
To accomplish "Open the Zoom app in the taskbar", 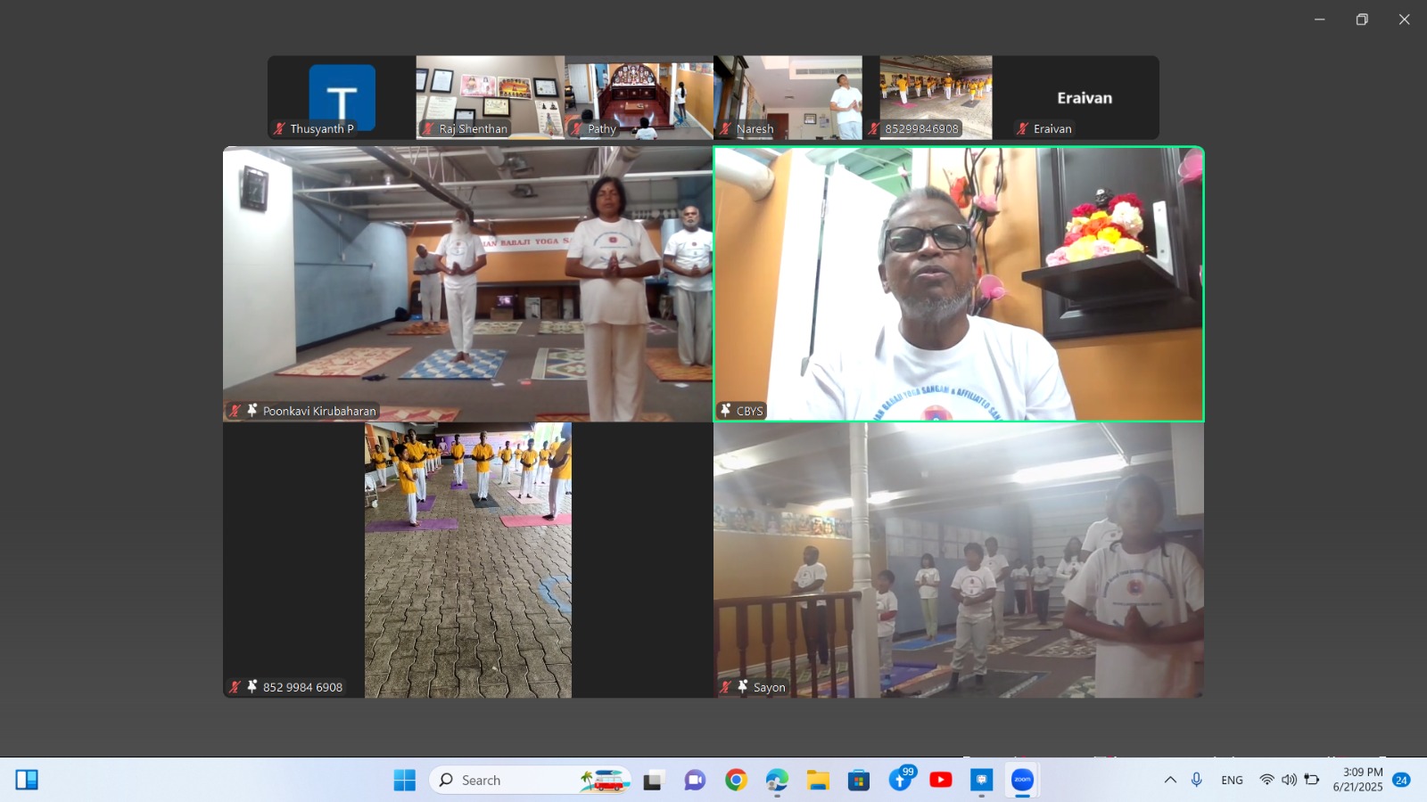I will (1022, 781).
